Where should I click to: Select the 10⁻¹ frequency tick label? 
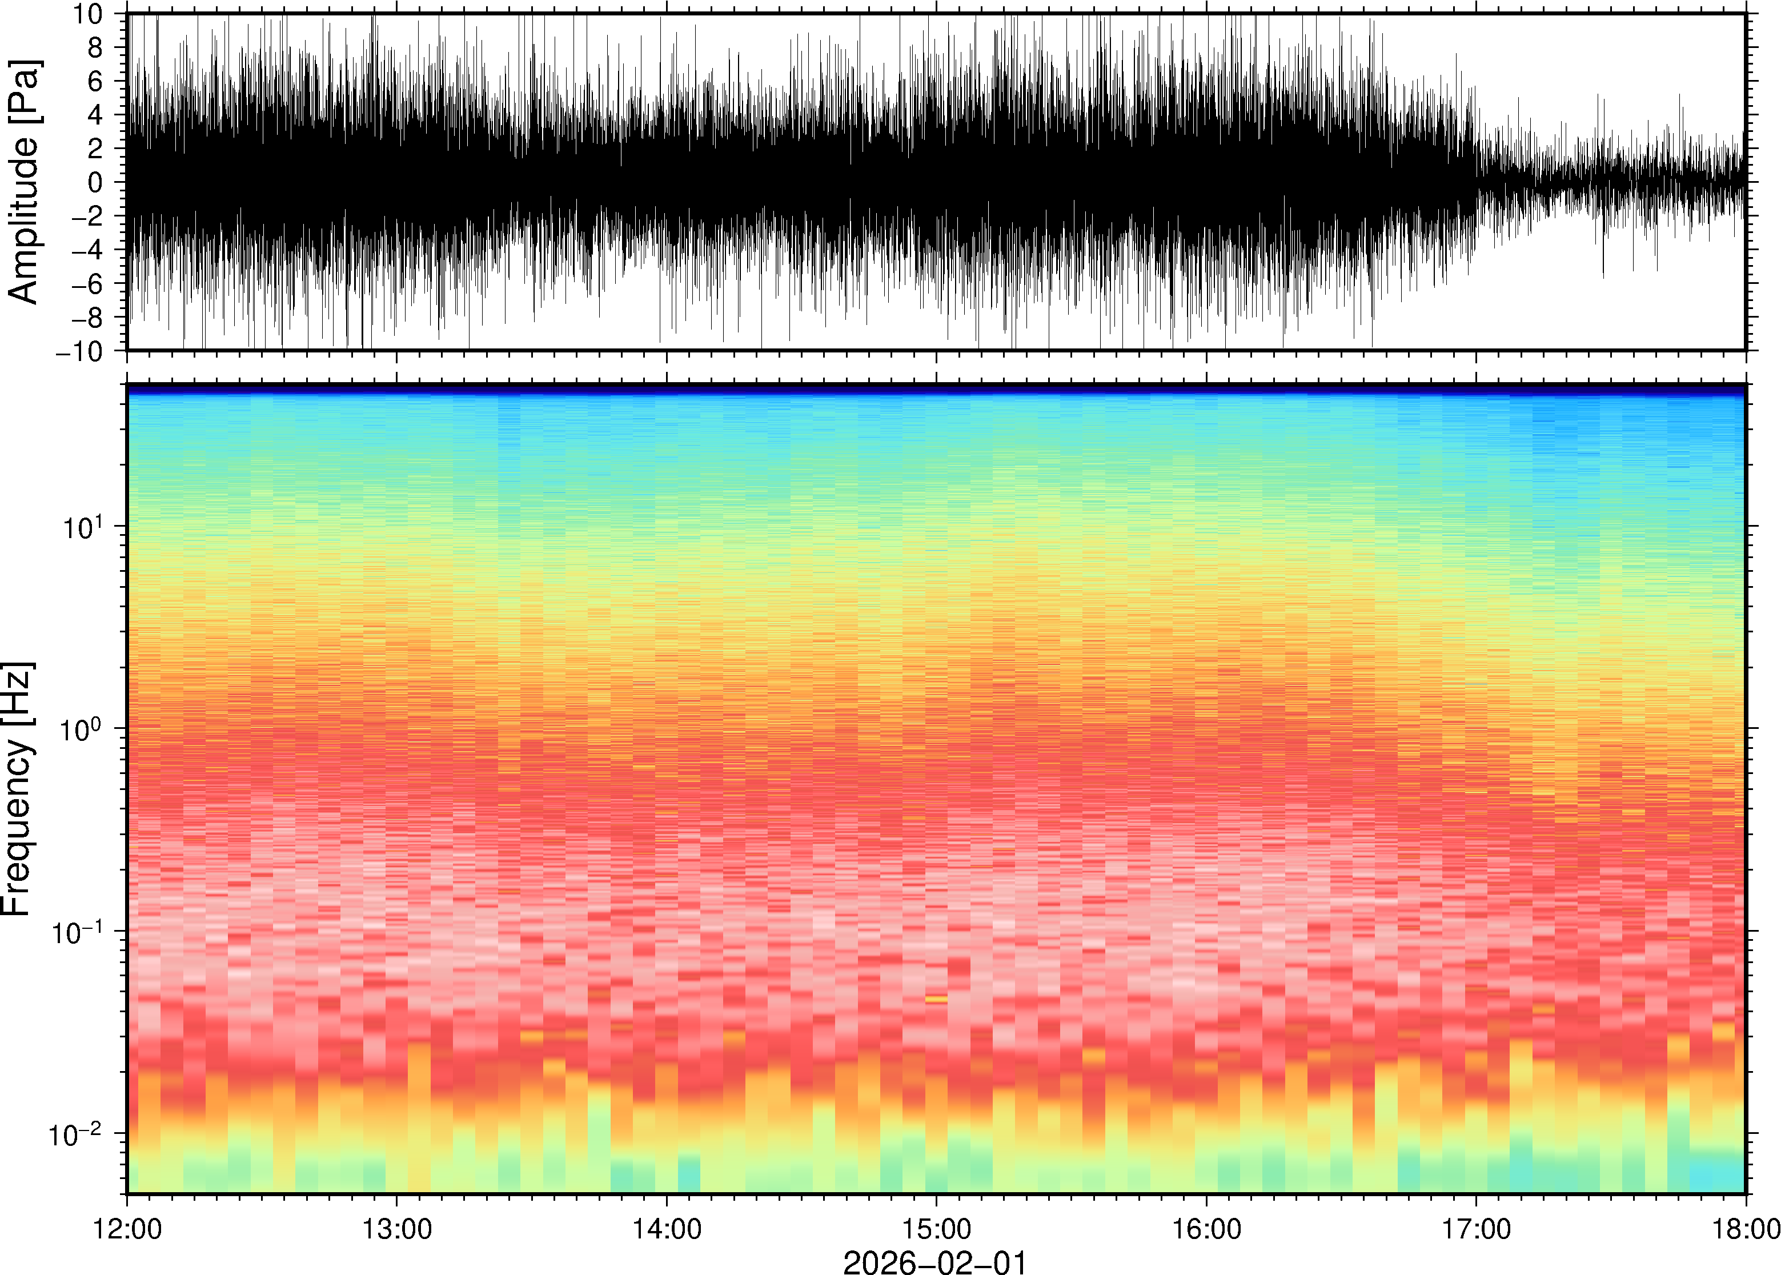pos(76,932)
